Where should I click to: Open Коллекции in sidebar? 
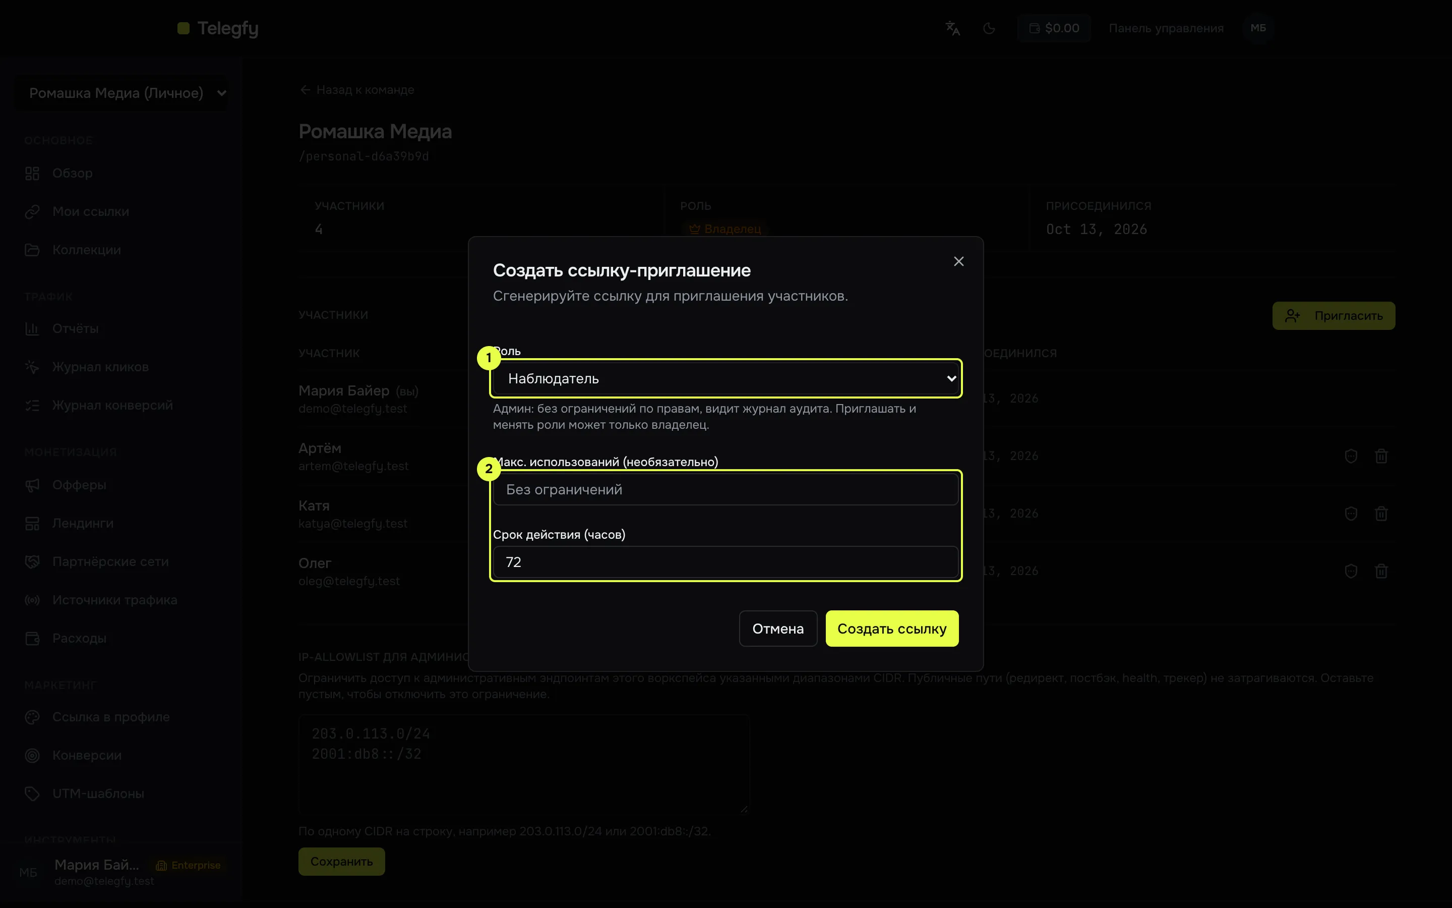86,250
